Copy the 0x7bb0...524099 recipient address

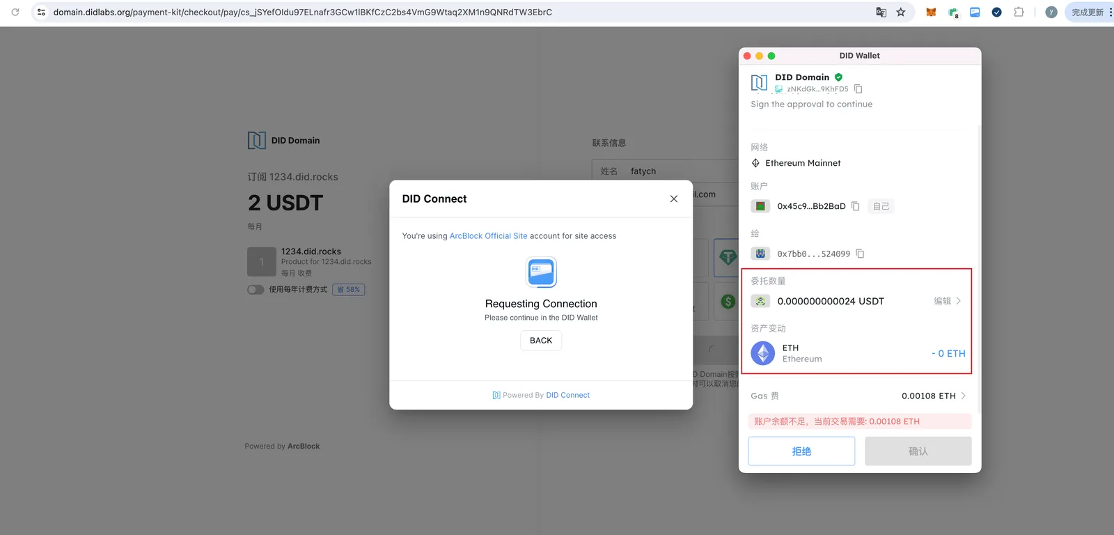[x=860, y=254]
